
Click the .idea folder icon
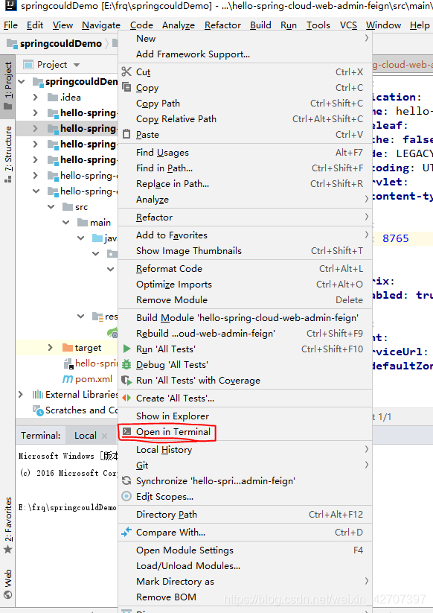(53, 97)
